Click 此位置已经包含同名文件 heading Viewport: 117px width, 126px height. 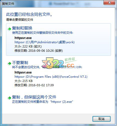29,14
